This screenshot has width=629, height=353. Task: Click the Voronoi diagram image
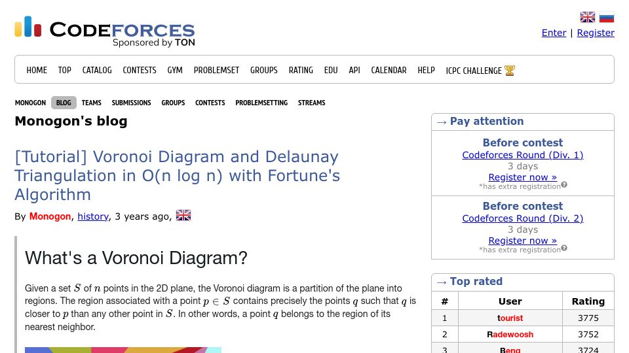coord(123,350)
